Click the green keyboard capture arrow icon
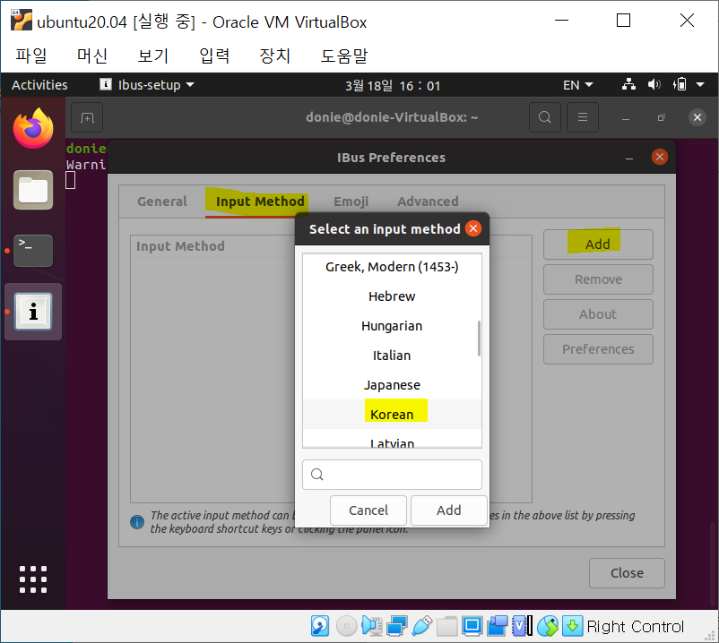The height and width of the screenshot is (643, 719). coord(572,626)
